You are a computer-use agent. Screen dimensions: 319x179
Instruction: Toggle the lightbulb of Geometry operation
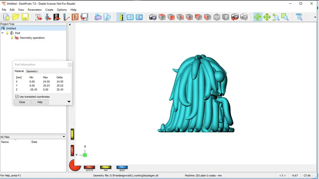pos(12,38)
